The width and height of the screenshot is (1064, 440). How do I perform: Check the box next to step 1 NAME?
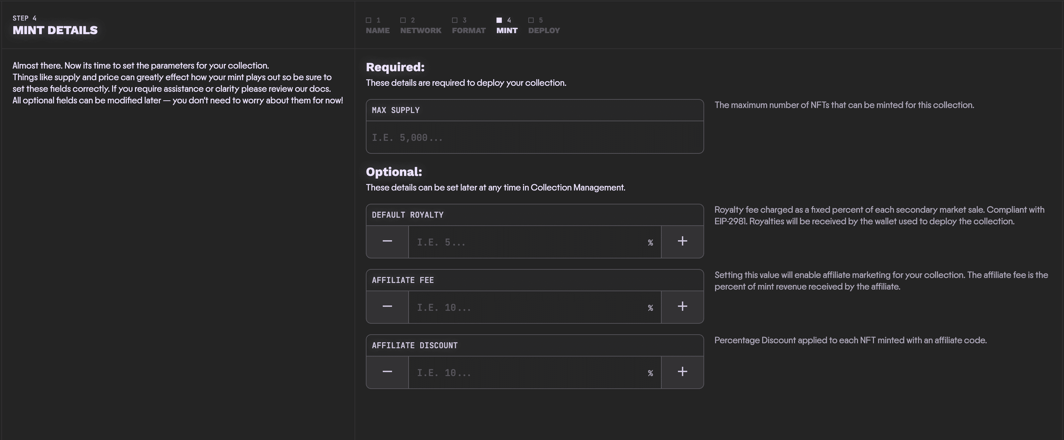(x=368, y=20)
